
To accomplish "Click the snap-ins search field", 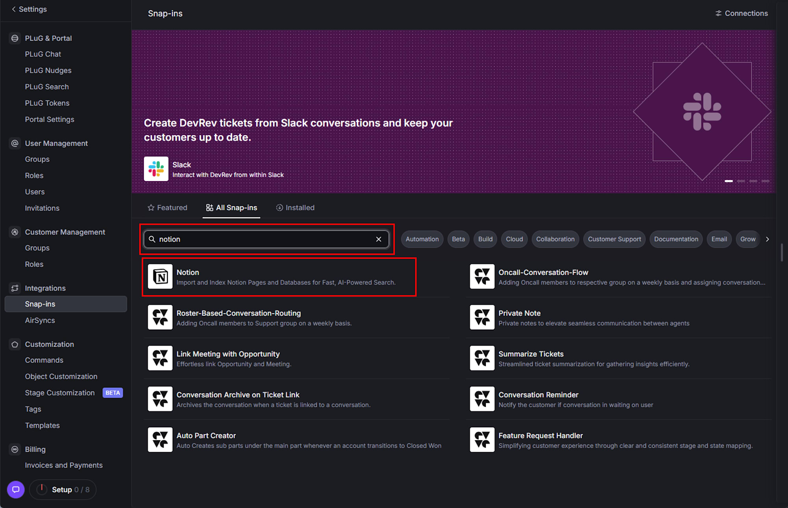I will click(x=264, y=239).
